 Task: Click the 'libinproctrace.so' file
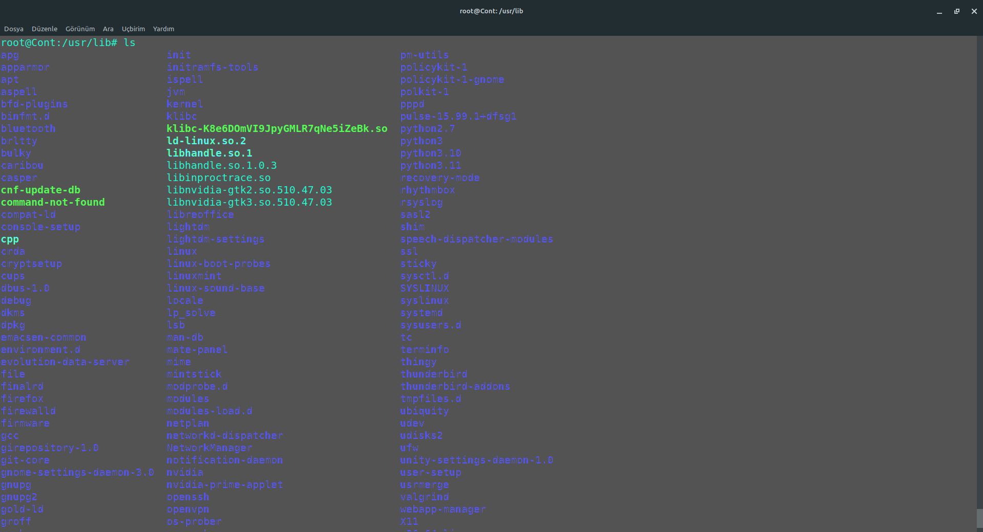[x=219, y=178]
